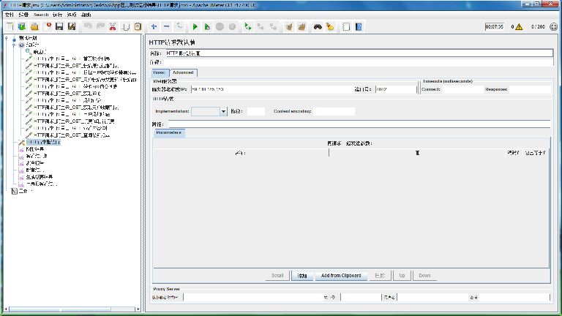
Task: Click the Cut scissors icon in toolbar
Action: coord(113,27)
